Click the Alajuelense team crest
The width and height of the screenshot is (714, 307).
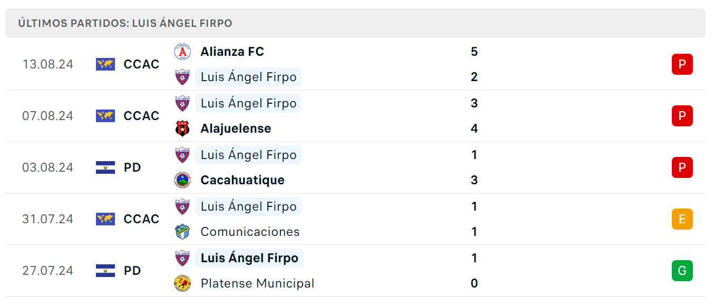coord(182,128)
